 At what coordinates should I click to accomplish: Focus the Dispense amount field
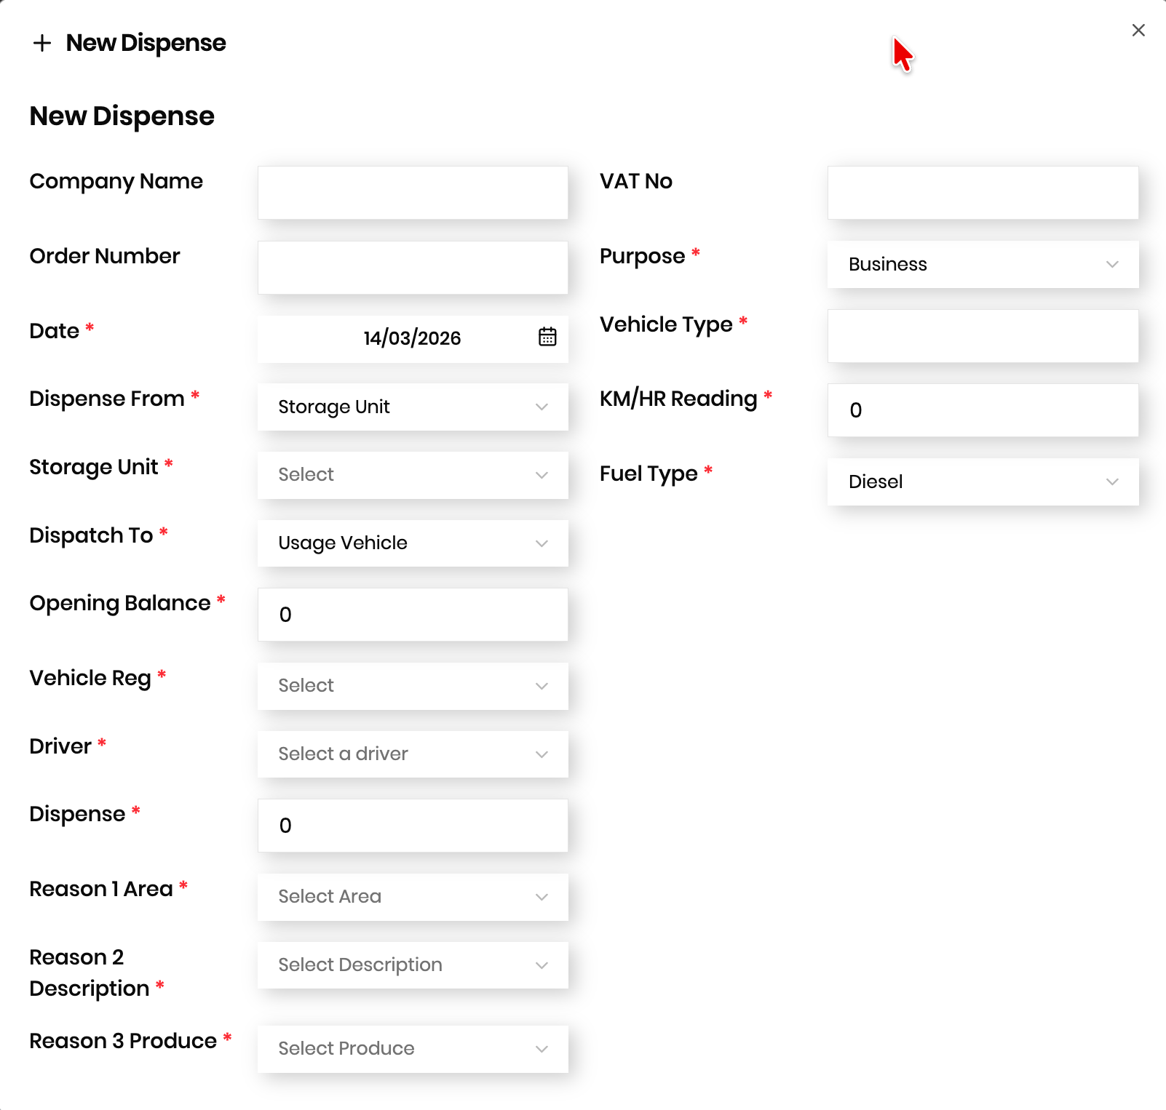413,826
